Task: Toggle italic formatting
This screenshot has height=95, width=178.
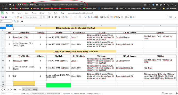Action: (52, 17)
